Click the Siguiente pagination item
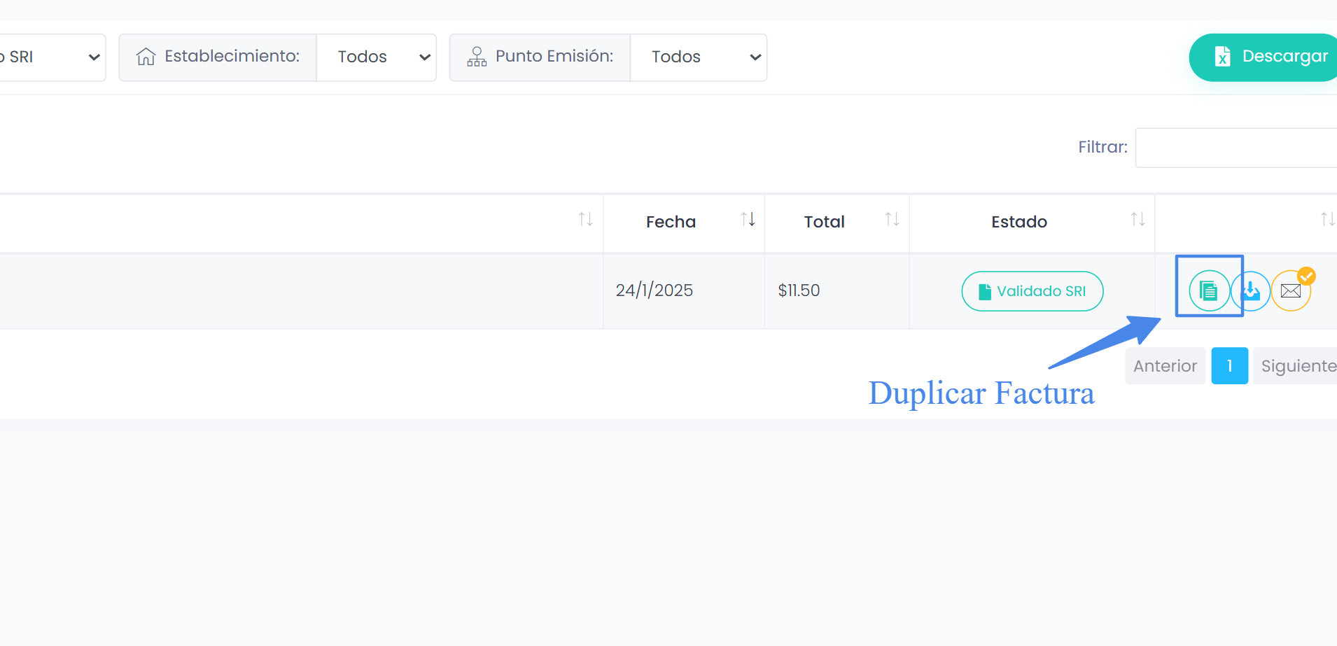 1299,365
